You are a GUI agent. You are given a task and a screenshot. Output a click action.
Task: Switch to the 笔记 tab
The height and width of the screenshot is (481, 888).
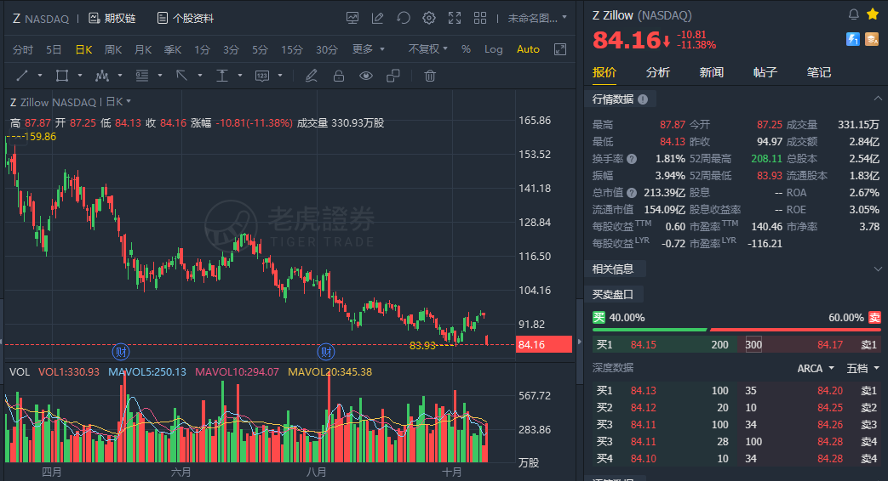[x=819, y=72]
